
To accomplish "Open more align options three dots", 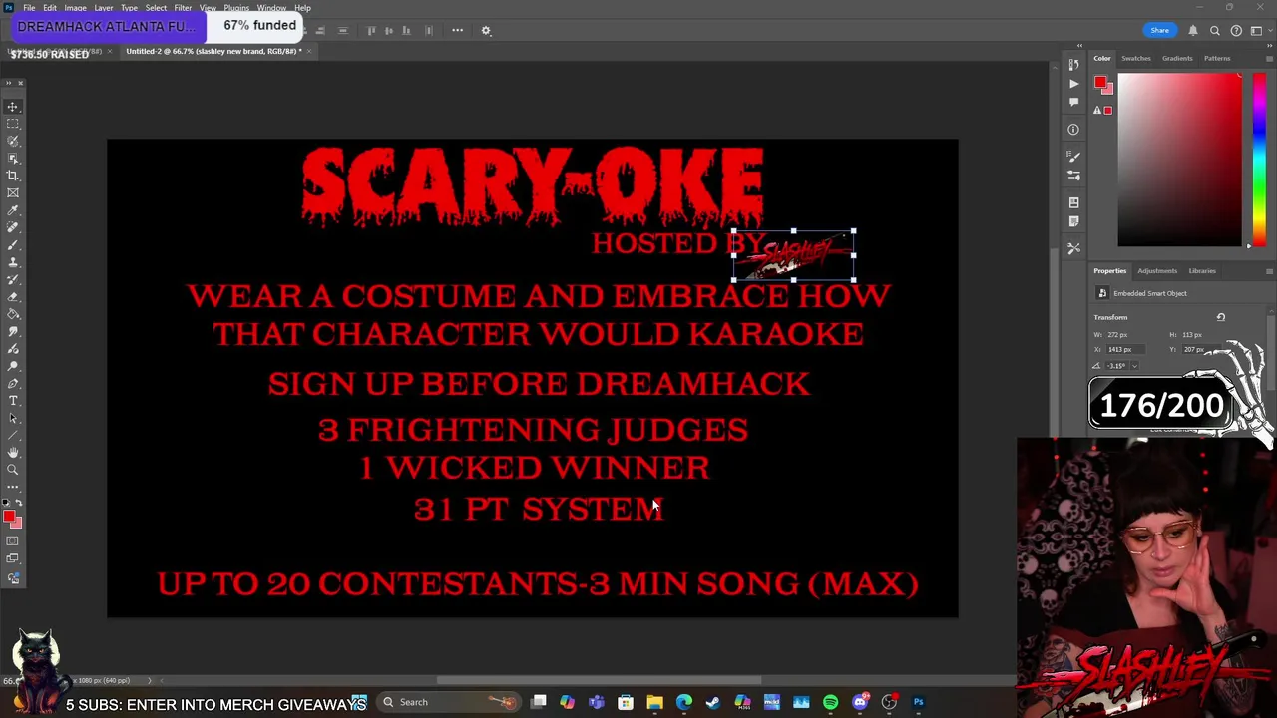I will (457, 30).
